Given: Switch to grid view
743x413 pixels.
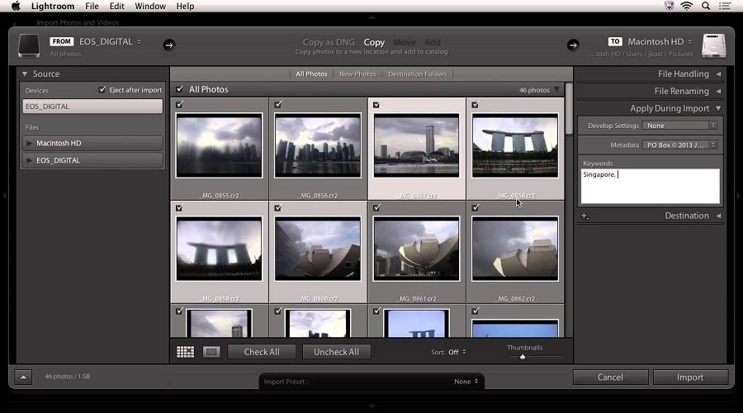Looking at the screenshot, I should click(185, 352).
